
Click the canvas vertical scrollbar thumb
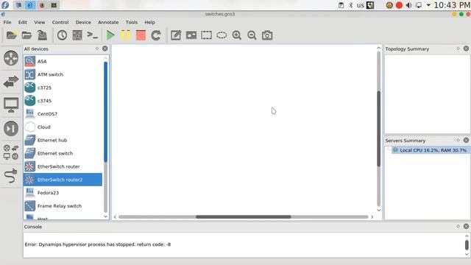click(379, 129)
